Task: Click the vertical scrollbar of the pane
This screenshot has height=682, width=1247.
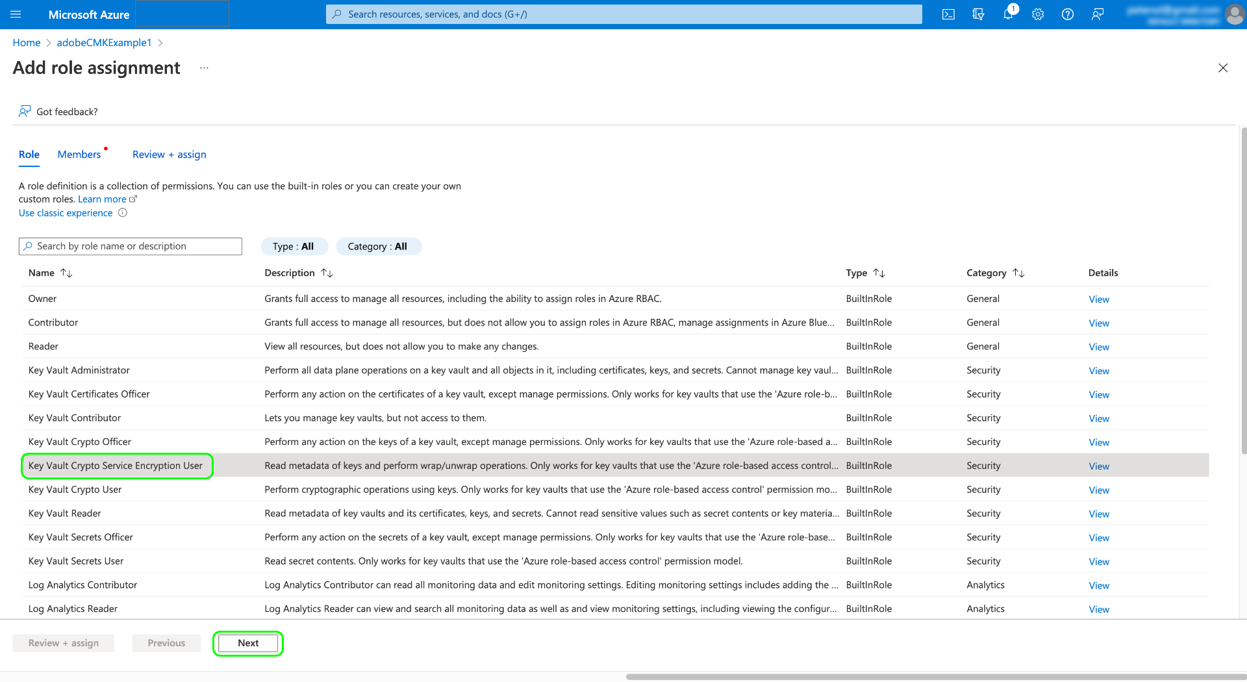Action: click(1244, 291)
